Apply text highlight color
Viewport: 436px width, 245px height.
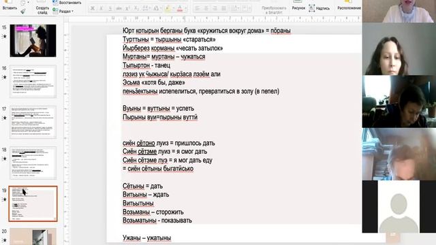point(167,9)
